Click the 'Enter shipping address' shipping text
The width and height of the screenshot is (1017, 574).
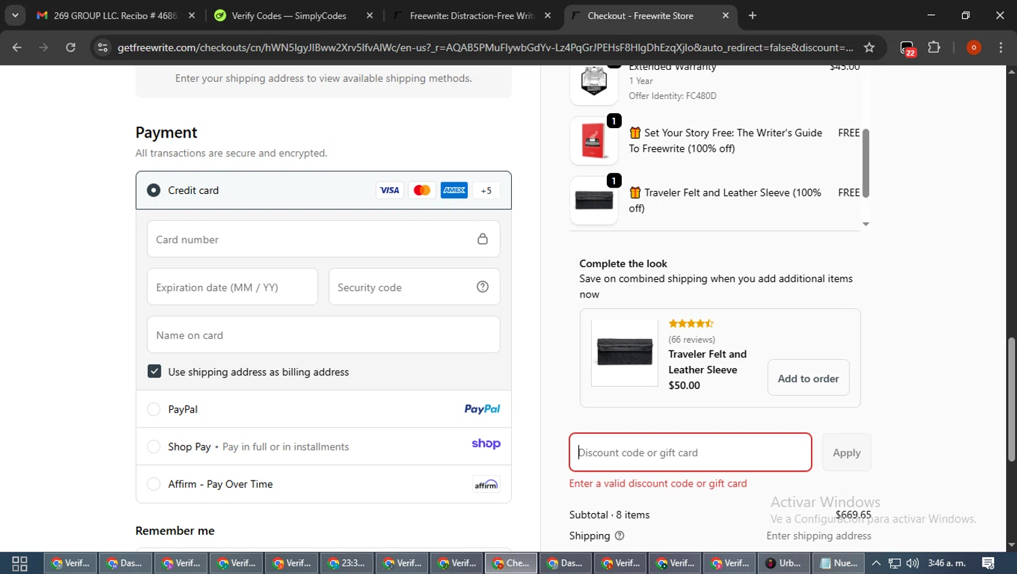click(818, 535)
